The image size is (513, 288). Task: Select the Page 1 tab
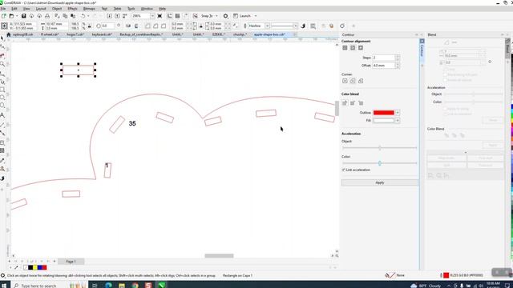(71, 262)
